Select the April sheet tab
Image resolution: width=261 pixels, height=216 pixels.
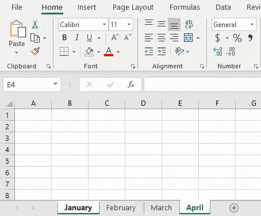point(195,207)
